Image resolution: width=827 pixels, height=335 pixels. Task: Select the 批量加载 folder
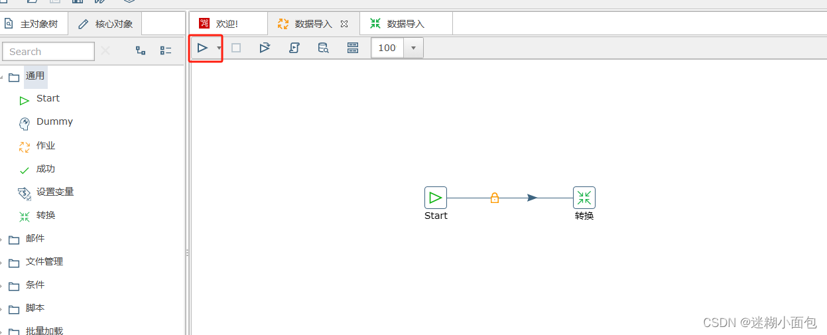(44, 331)
